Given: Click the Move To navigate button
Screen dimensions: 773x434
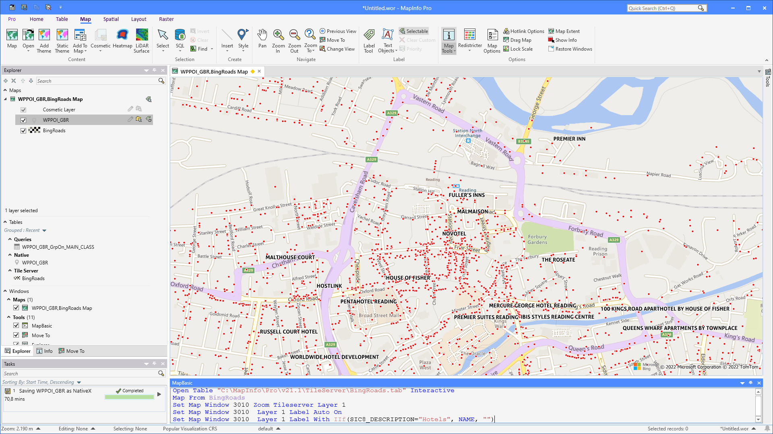Looking at the screenshot, I should point(332,40).
